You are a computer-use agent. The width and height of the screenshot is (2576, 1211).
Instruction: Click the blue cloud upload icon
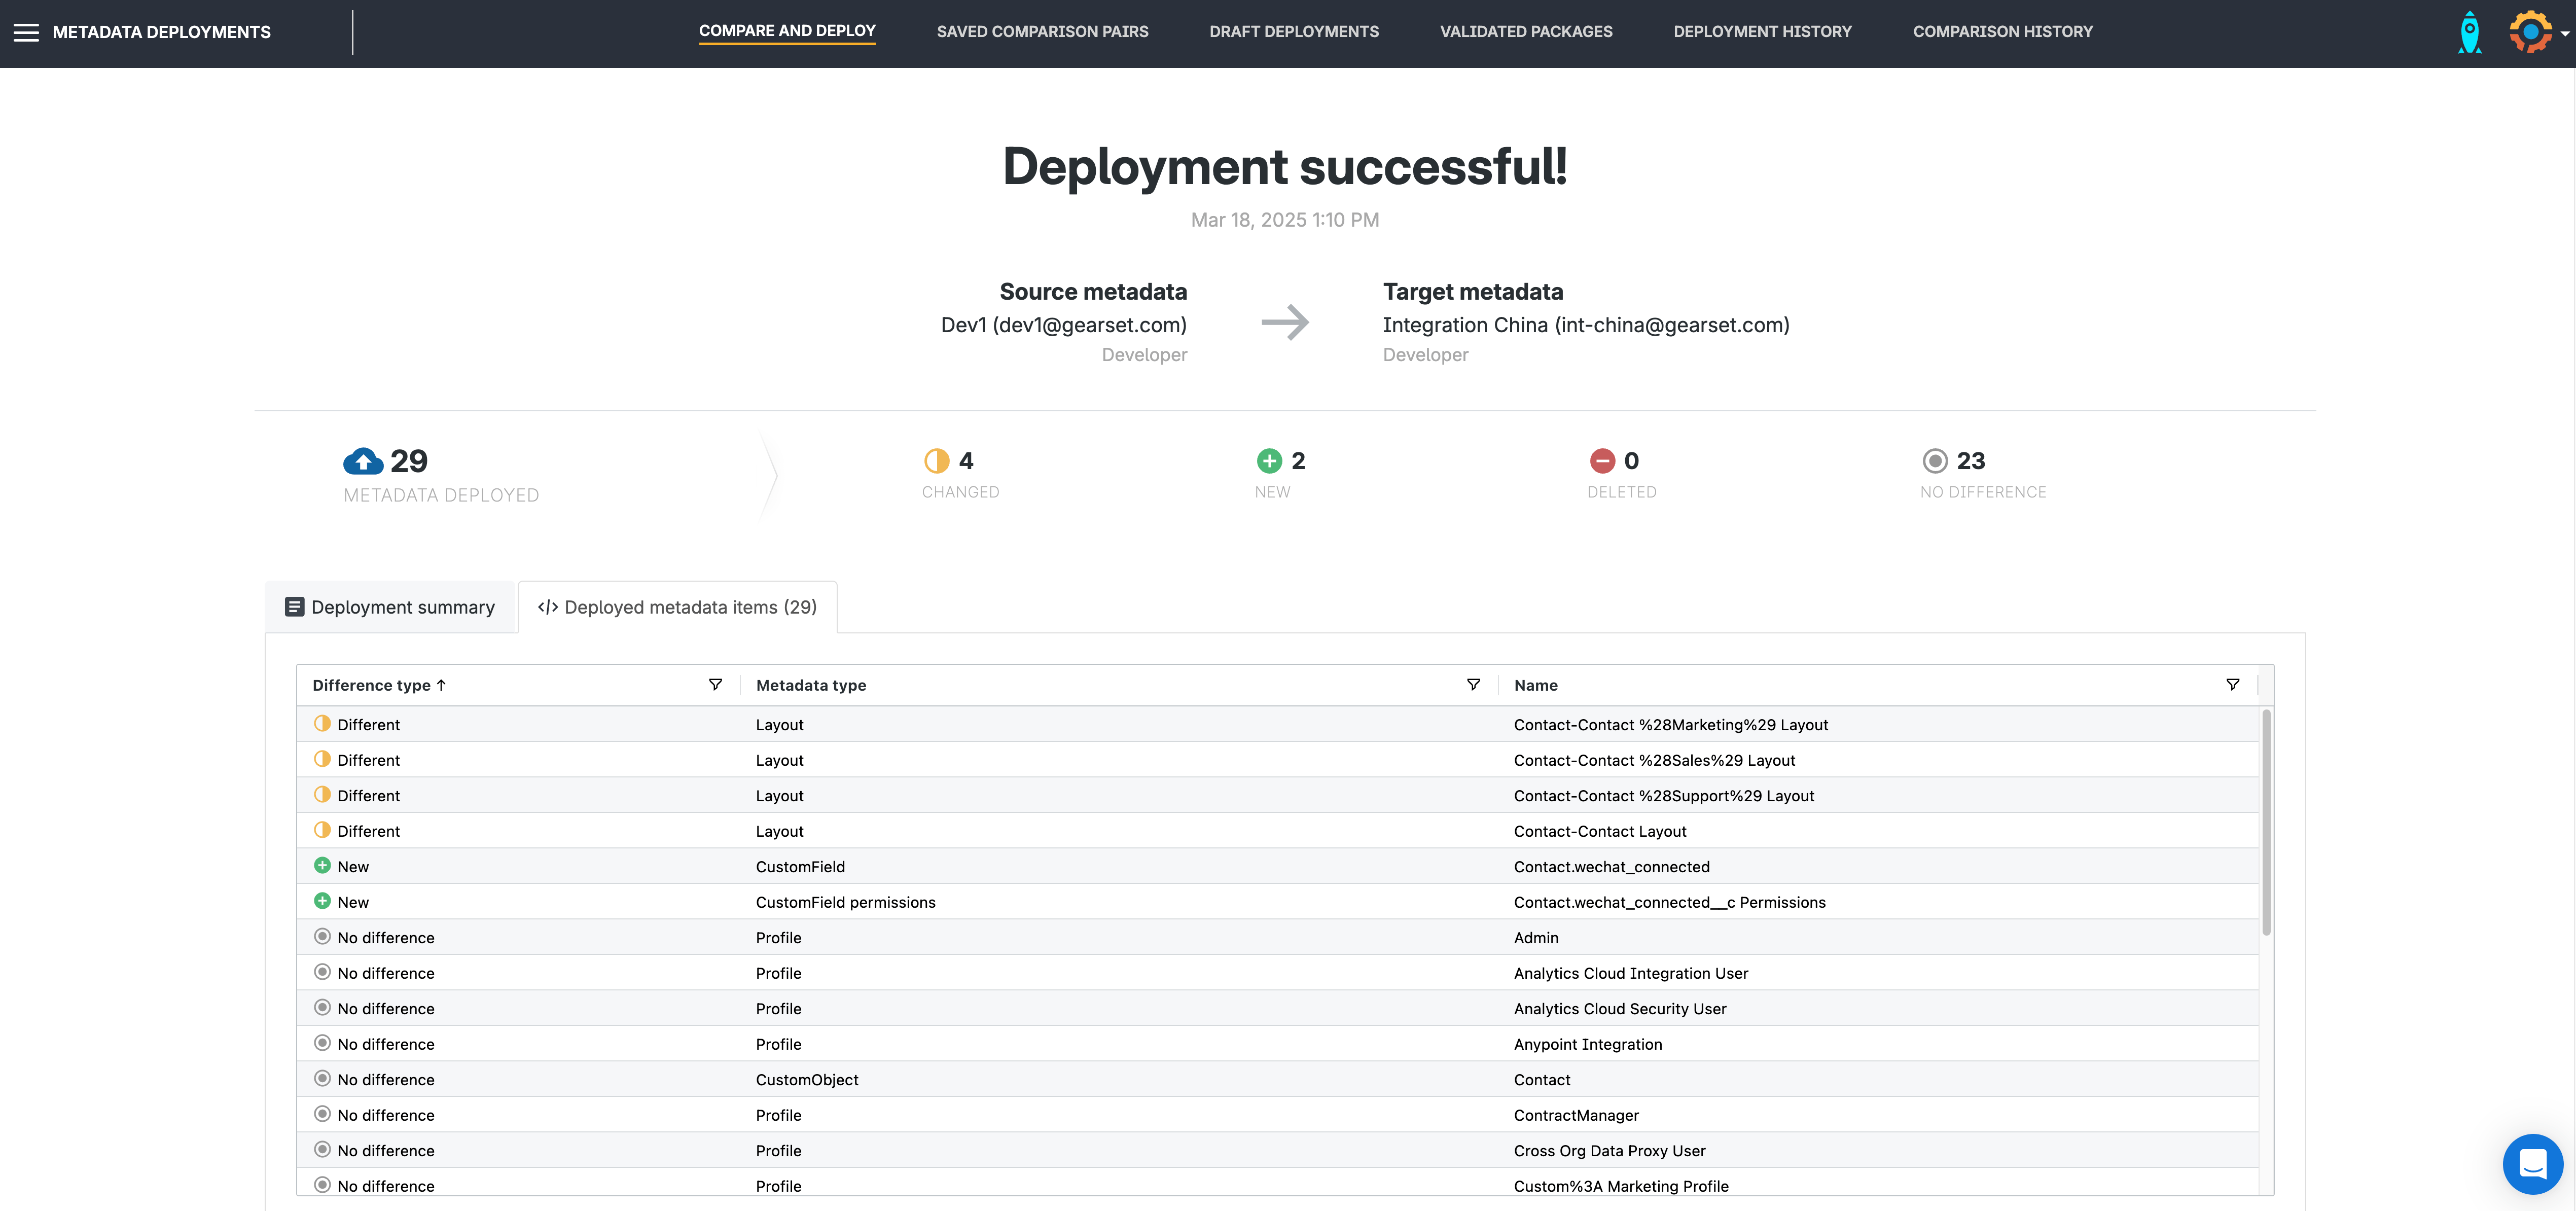tap(363, 461)
